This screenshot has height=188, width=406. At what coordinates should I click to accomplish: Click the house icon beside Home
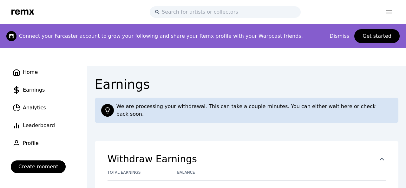(x=16, y=72)
